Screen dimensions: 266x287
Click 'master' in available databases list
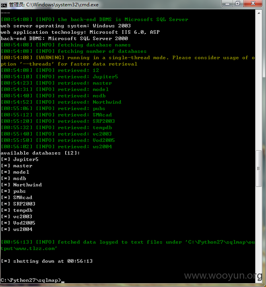pyautogui.click(x=23, y=166)
